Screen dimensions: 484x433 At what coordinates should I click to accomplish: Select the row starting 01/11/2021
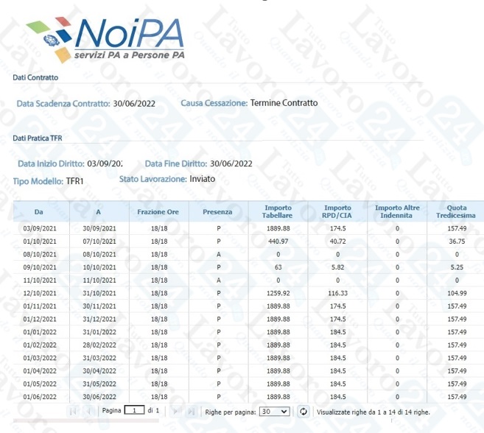(x=248, y=306)
